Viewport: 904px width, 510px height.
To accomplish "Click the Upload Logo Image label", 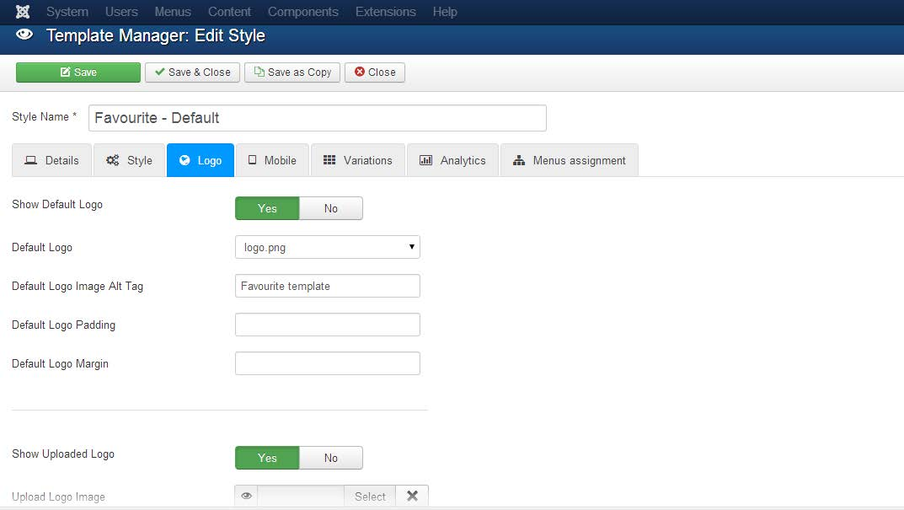I will pyautogui.click(x=58, y=497).
